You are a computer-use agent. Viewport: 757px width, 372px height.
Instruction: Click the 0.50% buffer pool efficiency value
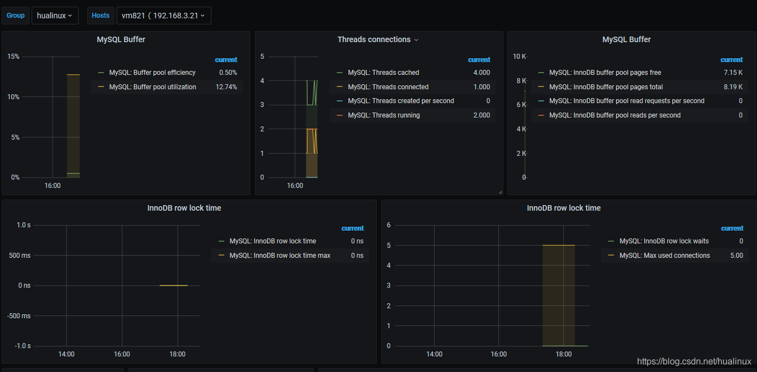[228, 73]
